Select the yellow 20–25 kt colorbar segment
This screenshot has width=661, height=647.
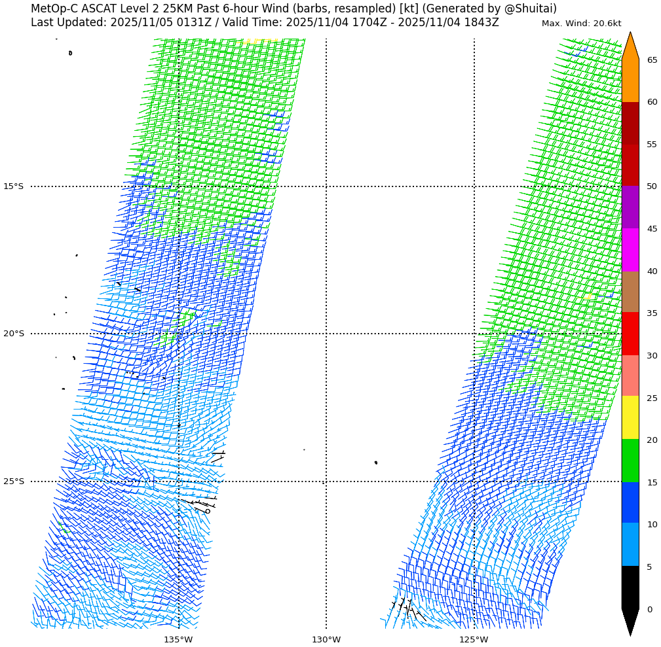pyautogui.click(x=630, y=418)
